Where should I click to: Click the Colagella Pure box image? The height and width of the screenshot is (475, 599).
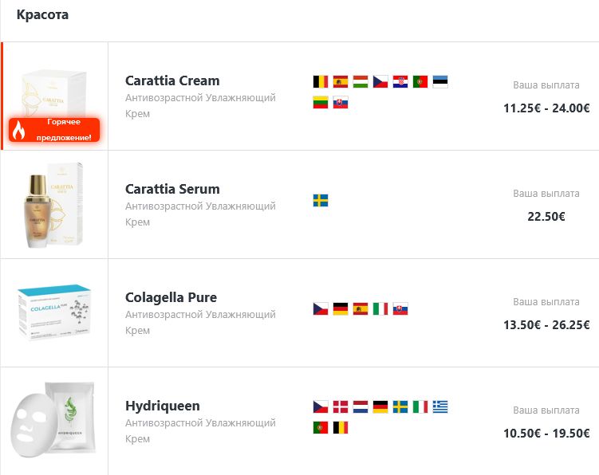click(53, 313)
